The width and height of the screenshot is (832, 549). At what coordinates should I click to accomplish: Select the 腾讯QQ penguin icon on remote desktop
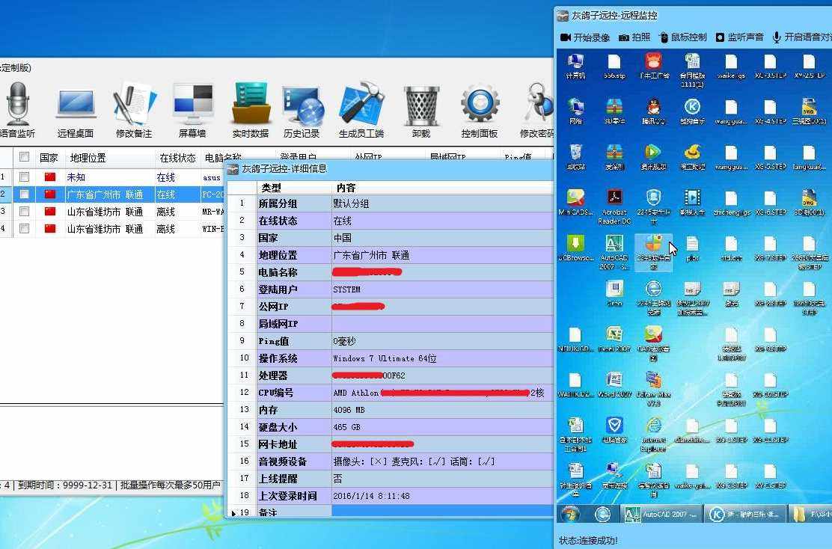pyautogui.click(x=653, y=111)
